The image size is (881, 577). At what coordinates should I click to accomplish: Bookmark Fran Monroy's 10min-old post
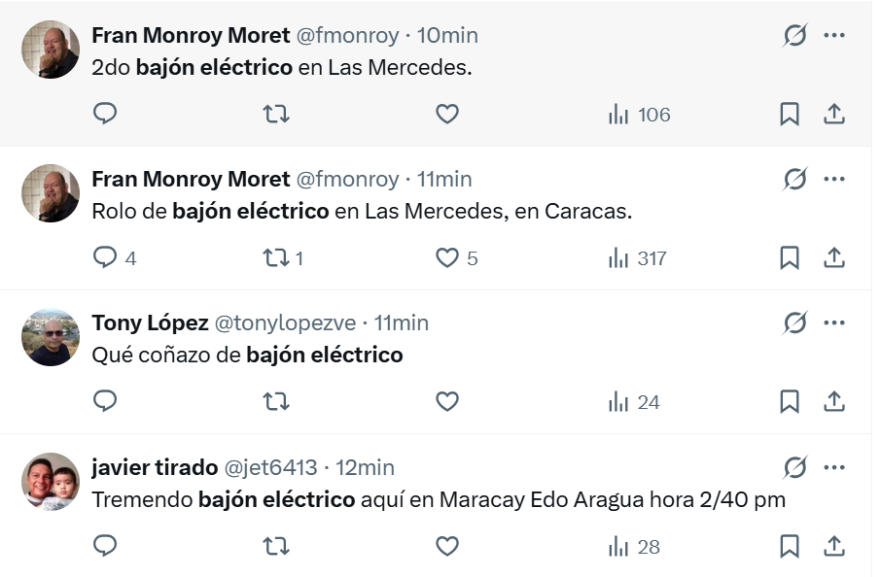790,115
